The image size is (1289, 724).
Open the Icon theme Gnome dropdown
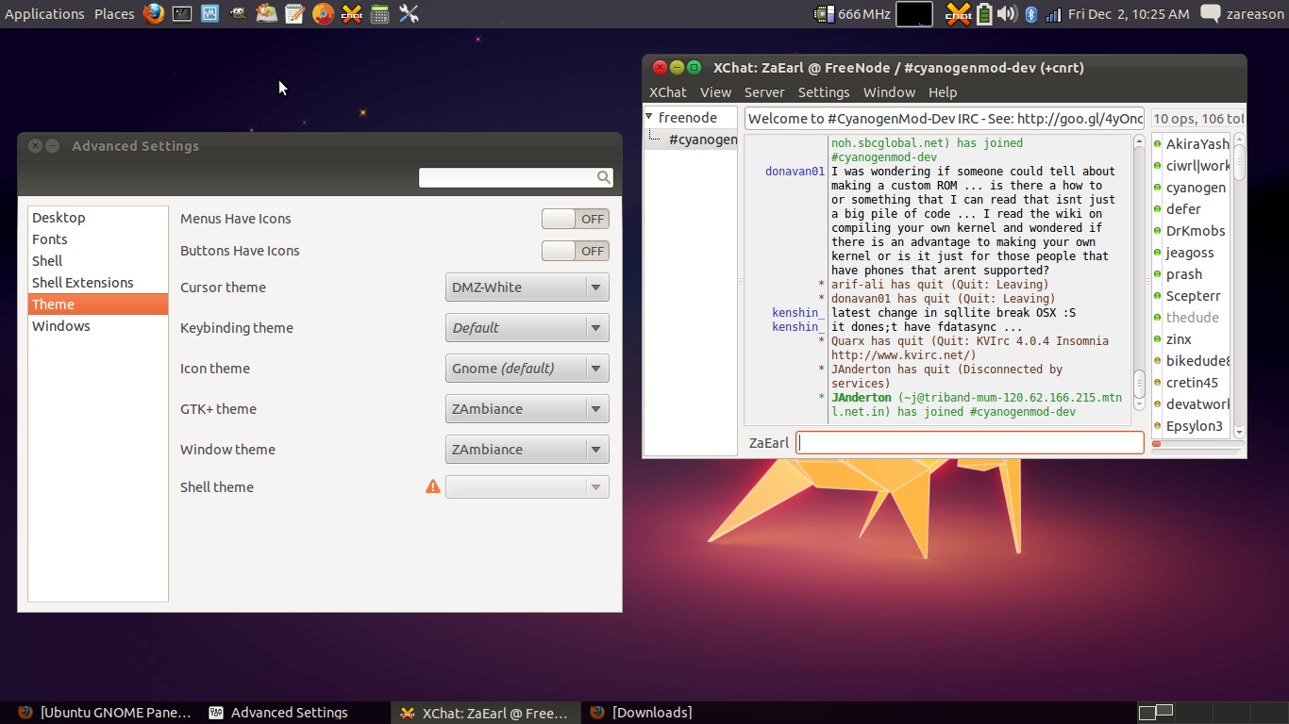click(527, 369)
